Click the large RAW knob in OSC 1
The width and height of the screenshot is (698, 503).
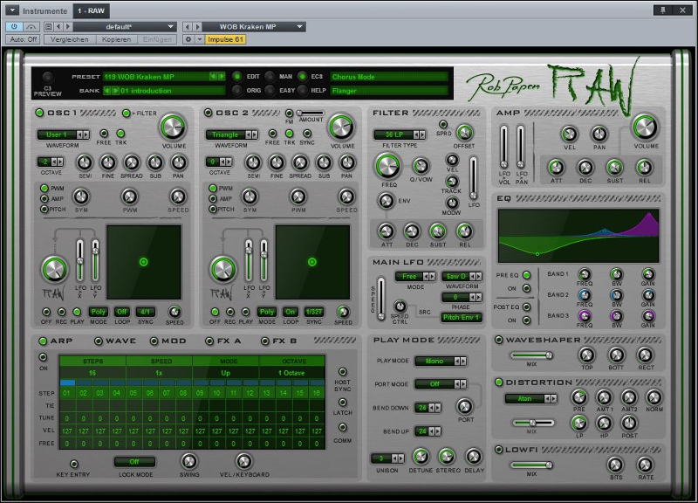[x=55, y=269]
